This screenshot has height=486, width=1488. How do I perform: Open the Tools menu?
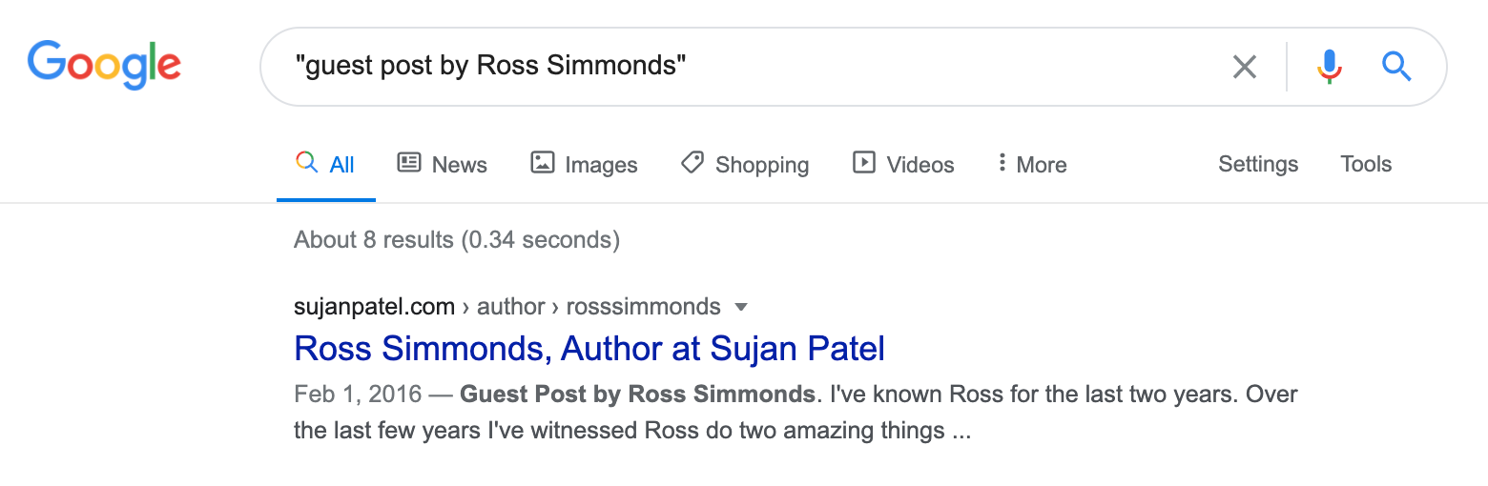click(1366, 164)
